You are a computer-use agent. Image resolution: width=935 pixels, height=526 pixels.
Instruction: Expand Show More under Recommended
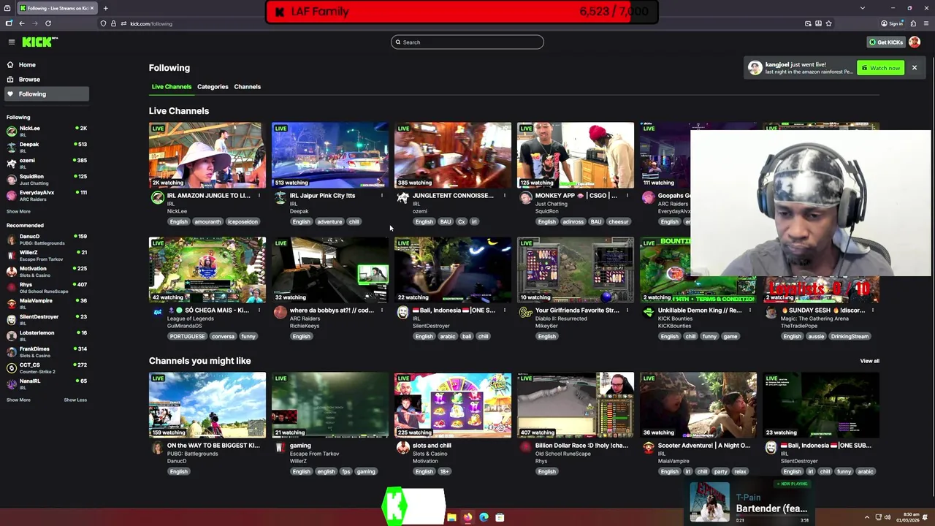[18, 400]
